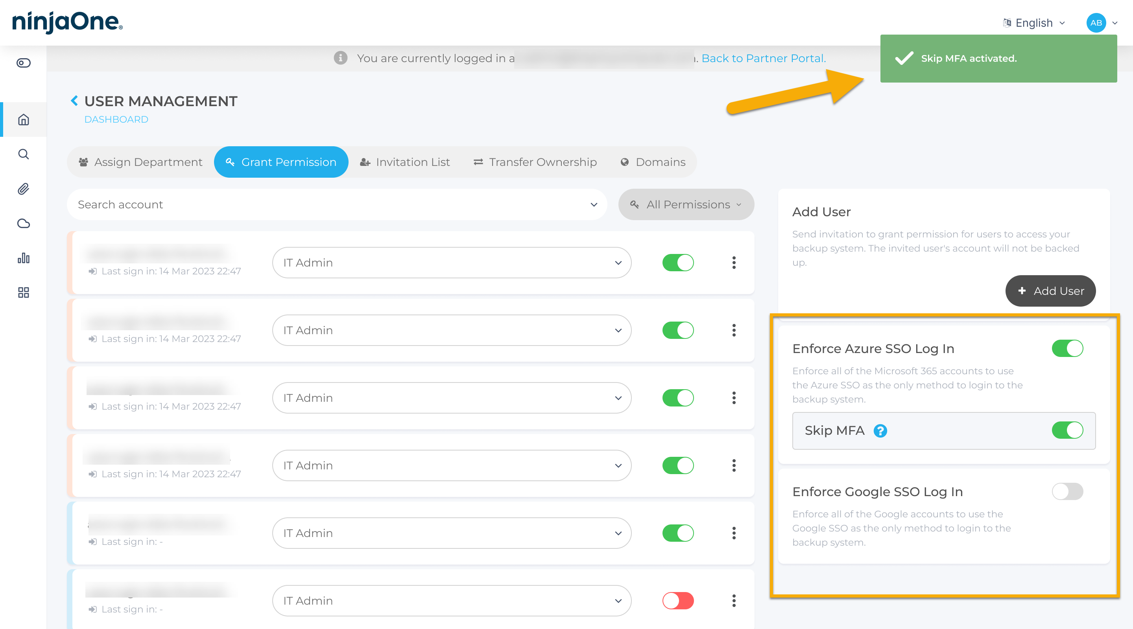Disable the second user's access toggle

[x=678, y=330]
